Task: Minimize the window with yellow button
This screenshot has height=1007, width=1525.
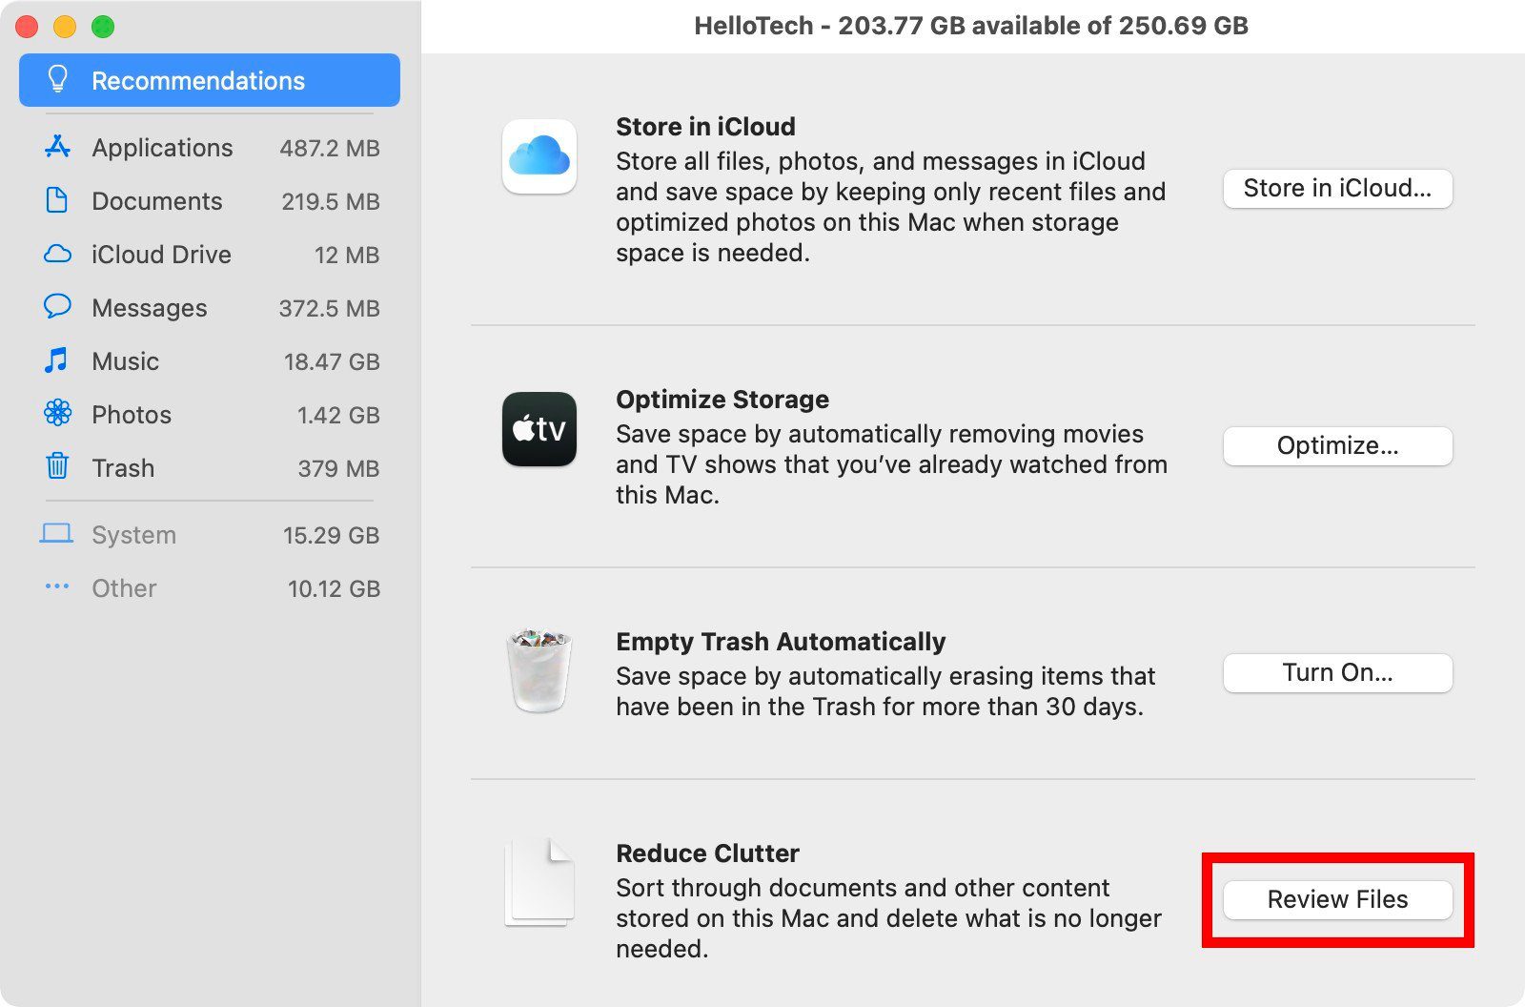Action: 65,27
